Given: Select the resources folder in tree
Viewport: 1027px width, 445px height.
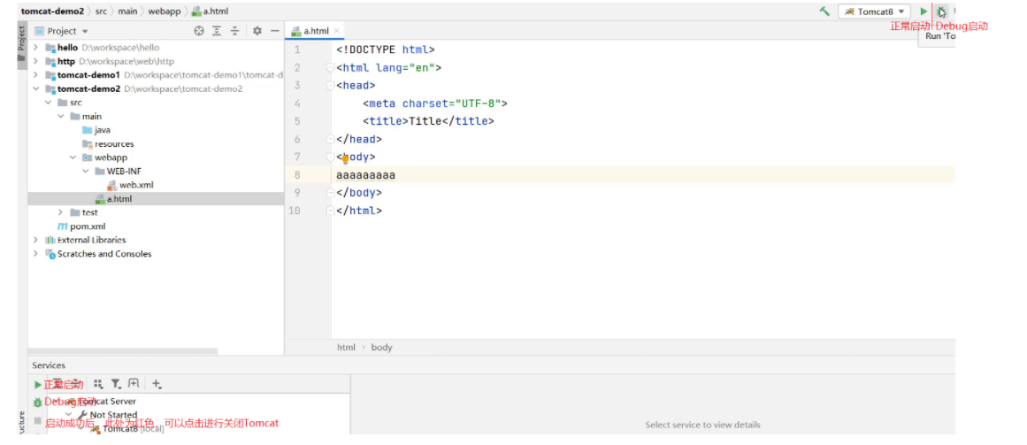Looking at the screenshot, I should [x=108, y=143].
